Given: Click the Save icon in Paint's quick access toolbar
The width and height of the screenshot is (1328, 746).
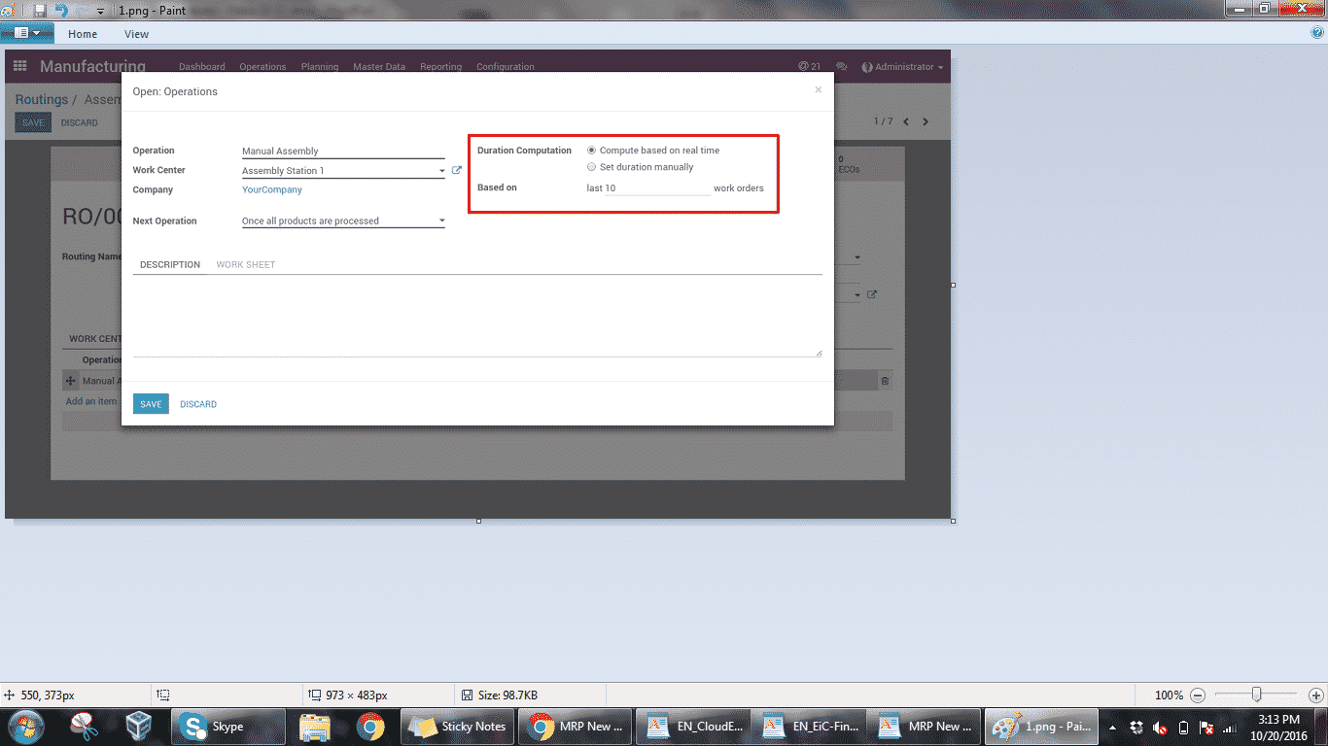Looking at the screenshot, I should tap(40, 10).
